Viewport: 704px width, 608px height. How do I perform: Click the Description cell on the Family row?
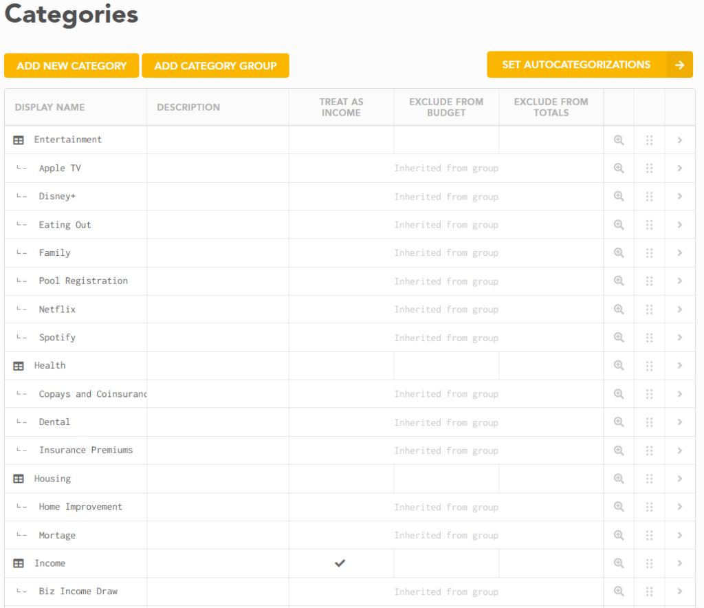(217, 252)
